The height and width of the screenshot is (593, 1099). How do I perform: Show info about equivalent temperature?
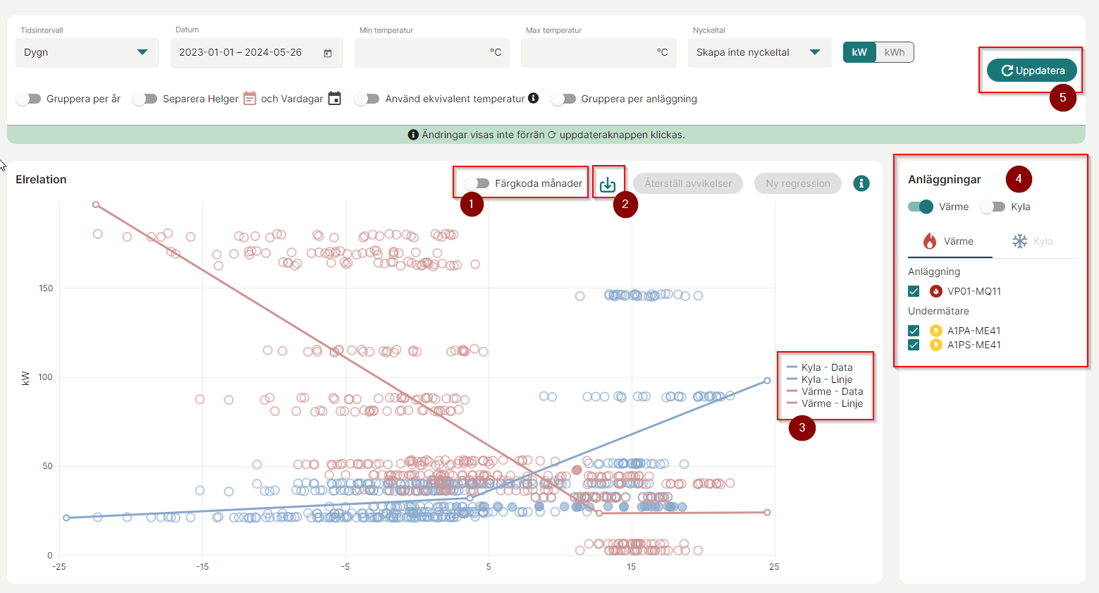pyautogui.click(x=534, y=98)
